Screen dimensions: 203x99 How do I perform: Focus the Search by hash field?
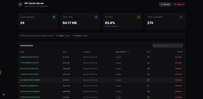pyautogui.click(x=168, y=46)
